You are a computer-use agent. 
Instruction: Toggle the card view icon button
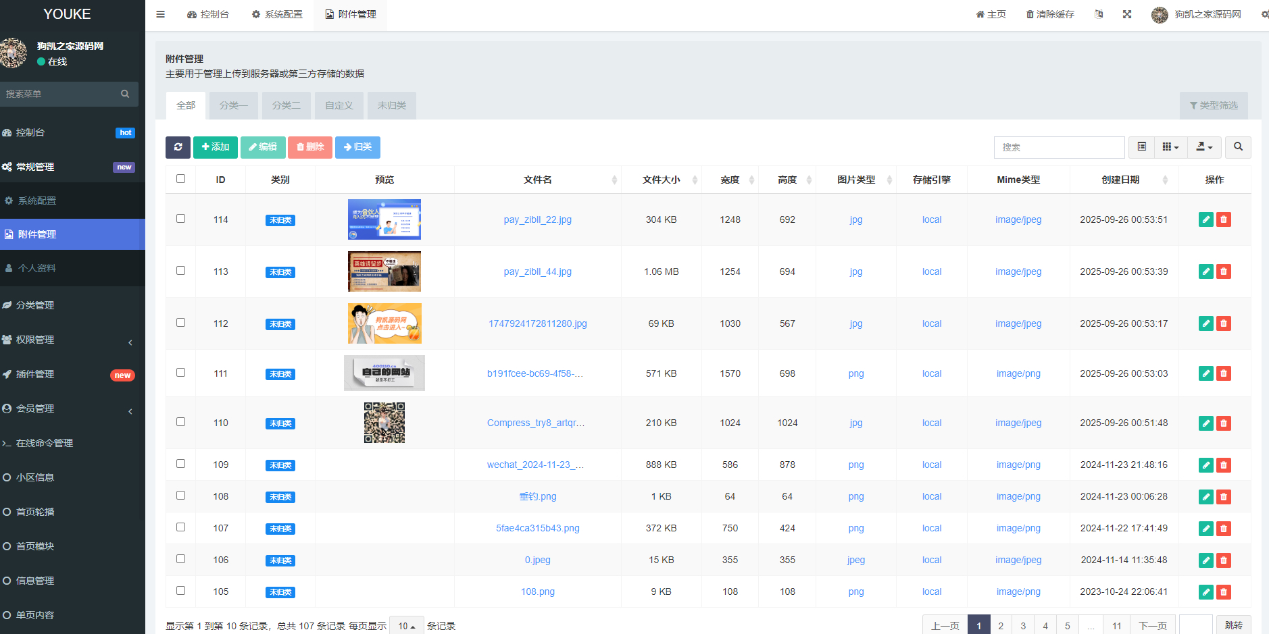(x=1141, y=147)
